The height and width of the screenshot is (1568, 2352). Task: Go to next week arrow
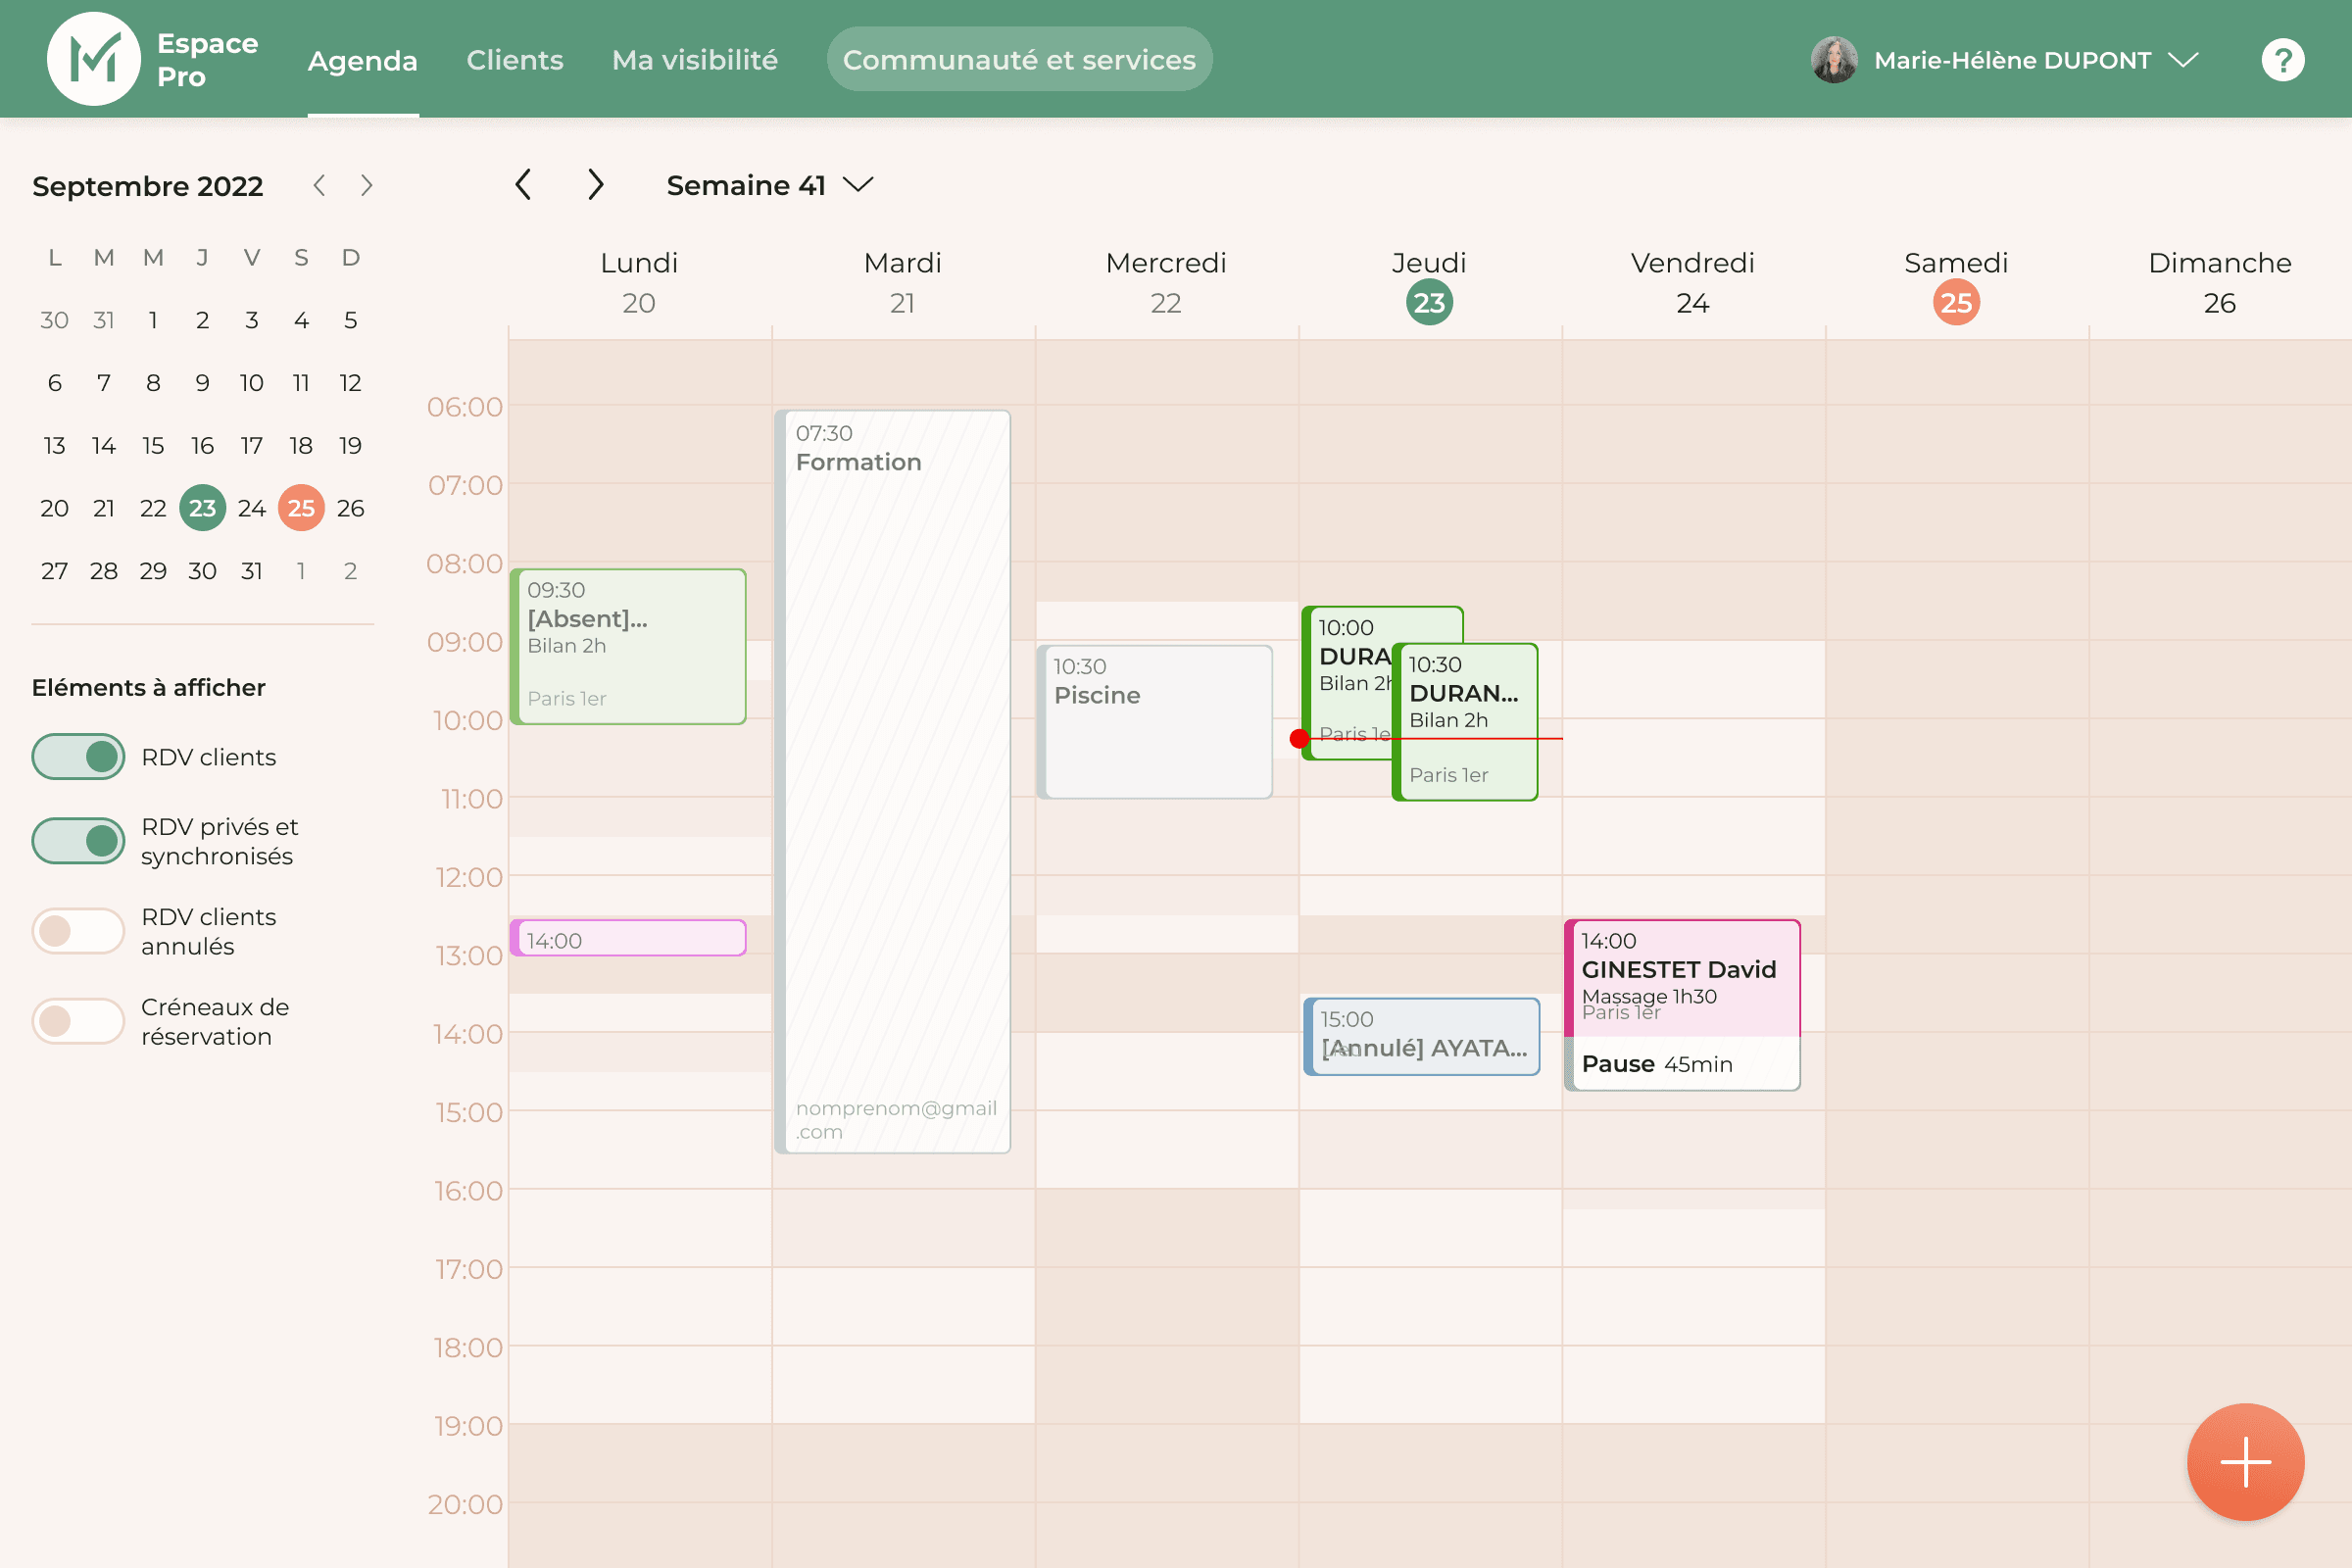[x=595, y=185]
